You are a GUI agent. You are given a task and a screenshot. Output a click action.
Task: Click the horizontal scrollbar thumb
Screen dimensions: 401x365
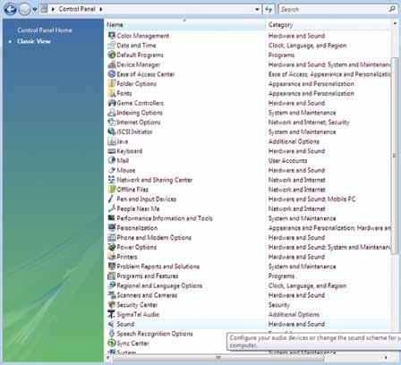(x=218, y=357)
